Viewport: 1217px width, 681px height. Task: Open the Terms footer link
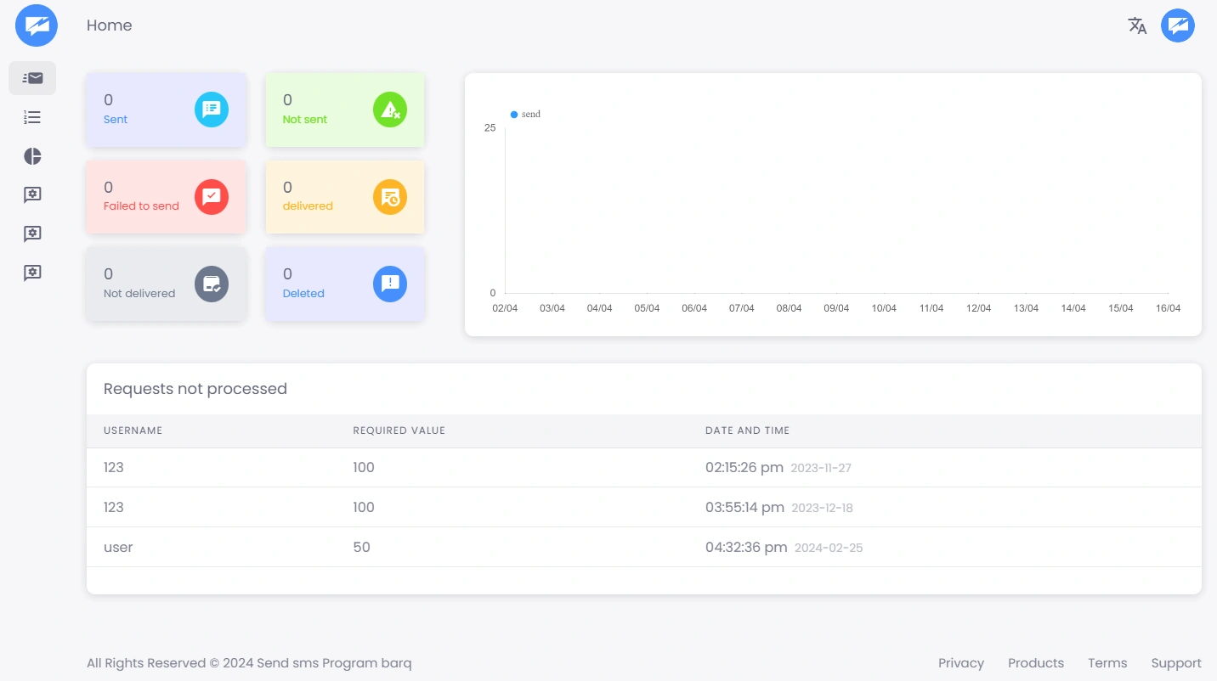pyautogui.click(x=1107, y=663)
